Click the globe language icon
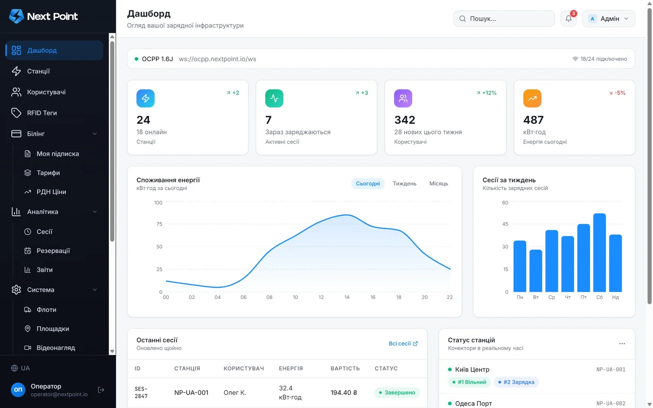The width and height of the screenshot is (653, 408). click(x=14, y=368)
